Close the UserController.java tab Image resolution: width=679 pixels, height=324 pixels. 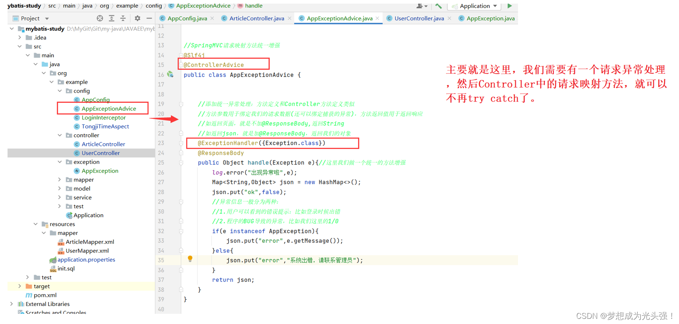pyautogui.click(x=449, y=19)
